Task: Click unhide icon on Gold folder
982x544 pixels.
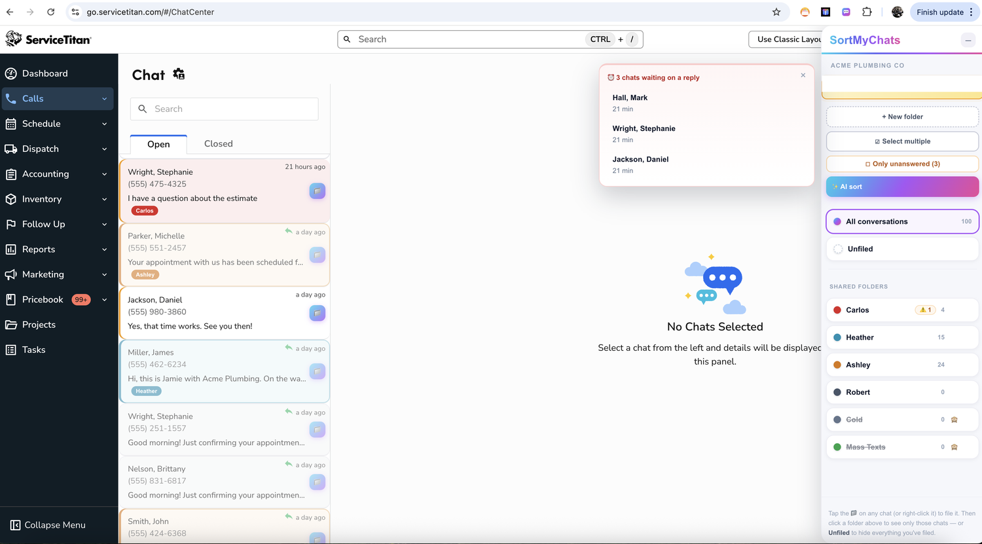Action: (x=955, y=420)
